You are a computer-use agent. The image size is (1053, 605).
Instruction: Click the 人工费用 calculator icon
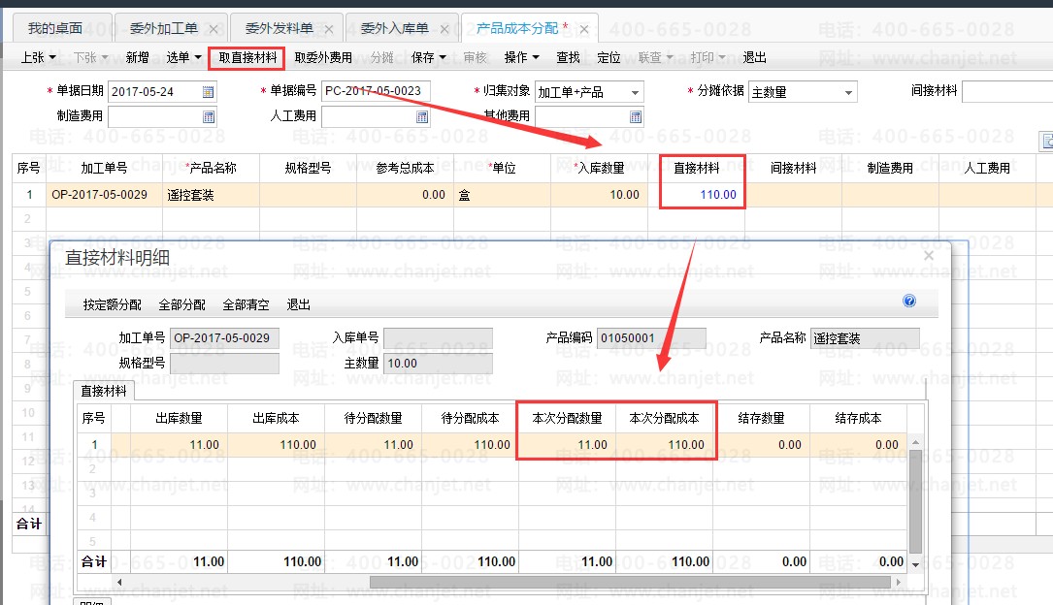tap(421, 117)
